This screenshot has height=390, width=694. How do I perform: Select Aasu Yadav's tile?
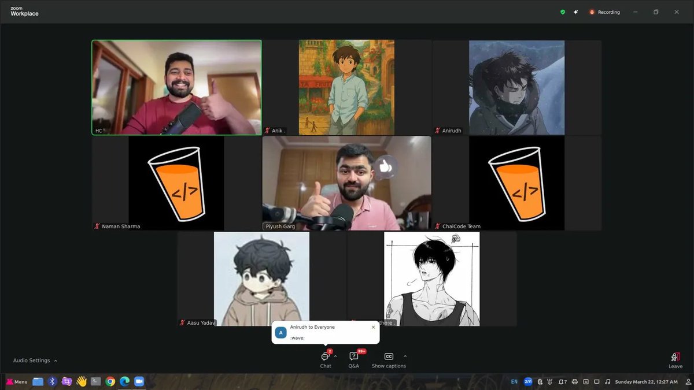pyautogui.click(x=261, y=279)
